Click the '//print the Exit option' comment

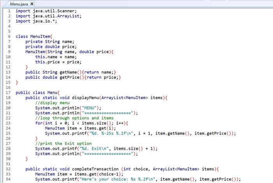click(x=63, y=144)
